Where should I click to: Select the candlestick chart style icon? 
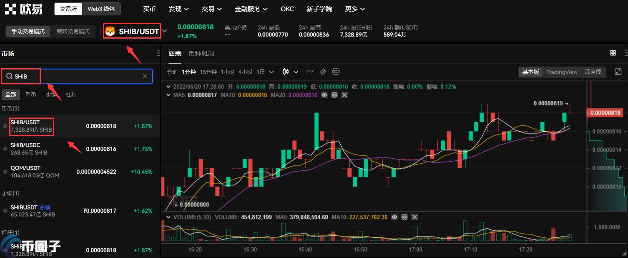286,71
